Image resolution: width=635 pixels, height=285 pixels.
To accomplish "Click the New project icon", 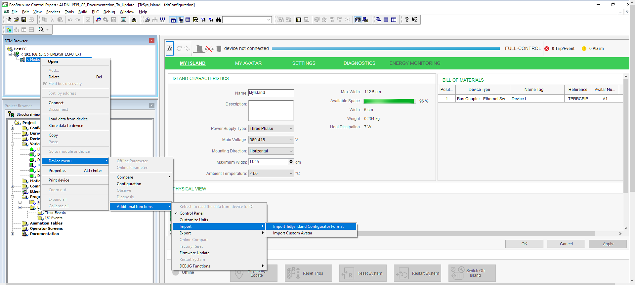I will [x=9, y=20].
